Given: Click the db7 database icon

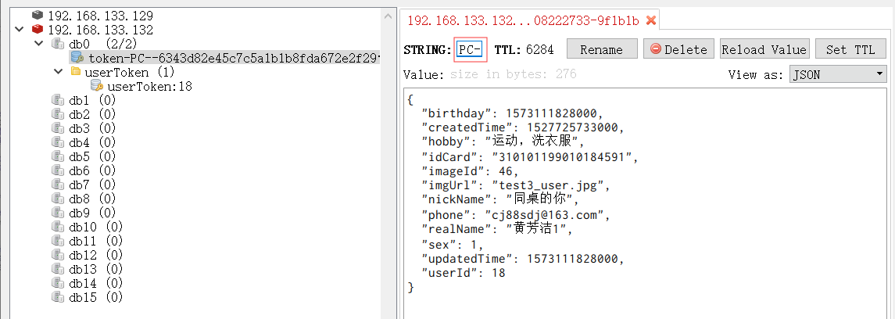Looking at the screenshot, I should (58, 185).
